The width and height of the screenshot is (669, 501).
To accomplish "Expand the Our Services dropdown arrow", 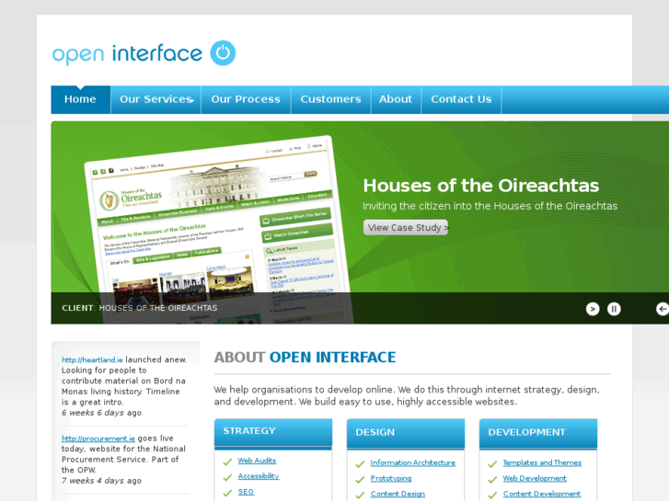I will pos(192,100).
